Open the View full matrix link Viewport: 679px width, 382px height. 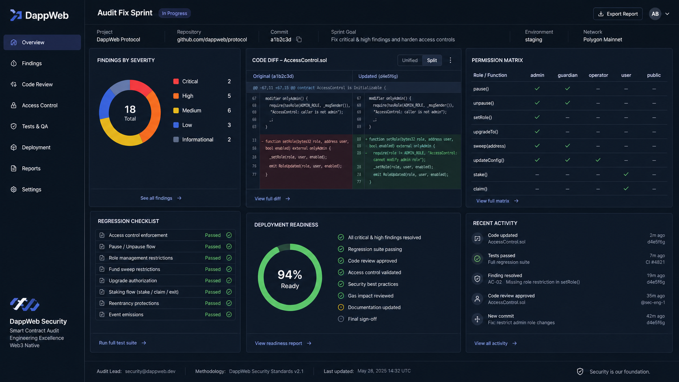point(497,201)
